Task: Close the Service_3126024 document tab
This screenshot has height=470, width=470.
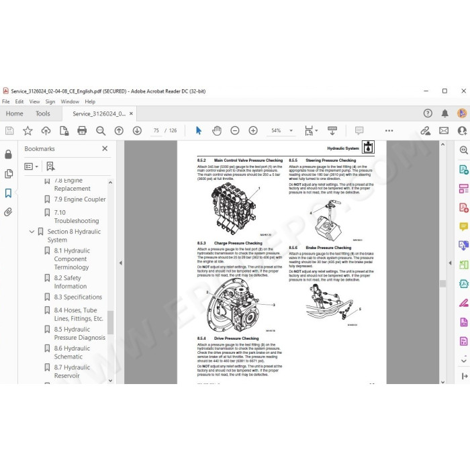Action: pos(131,113)
